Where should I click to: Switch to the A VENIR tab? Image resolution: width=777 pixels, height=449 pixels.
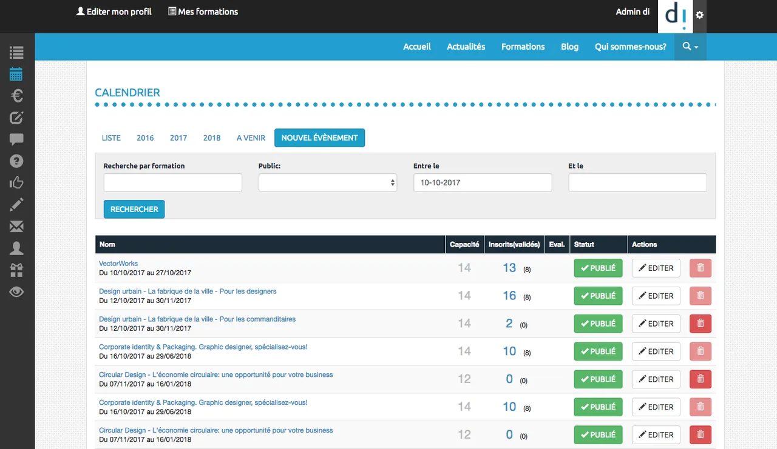(x=251, y=138)
